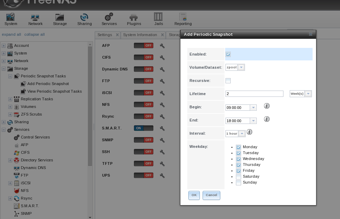Image resolution: width=340 pixels, height=219 pixels.
Task: Click the tree panel scrollbar thumb
Action: coord(90,106)
